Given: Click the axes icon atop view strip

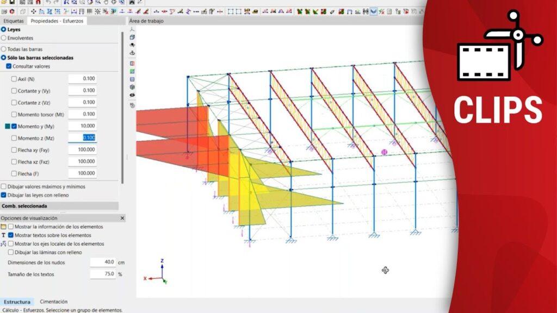Looking at the screenshot, I should coord(132,29).
